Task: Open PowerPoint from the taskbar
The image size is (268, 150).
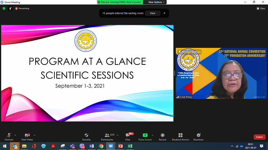Action: pos(120,146)
